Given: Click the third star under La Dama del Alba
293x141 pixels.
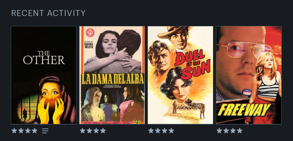Looking at the screenshot, I should click(x=96, y=131).
